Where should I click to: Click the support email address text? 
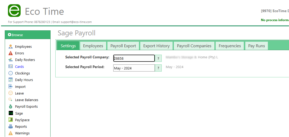tap(76, 22)
